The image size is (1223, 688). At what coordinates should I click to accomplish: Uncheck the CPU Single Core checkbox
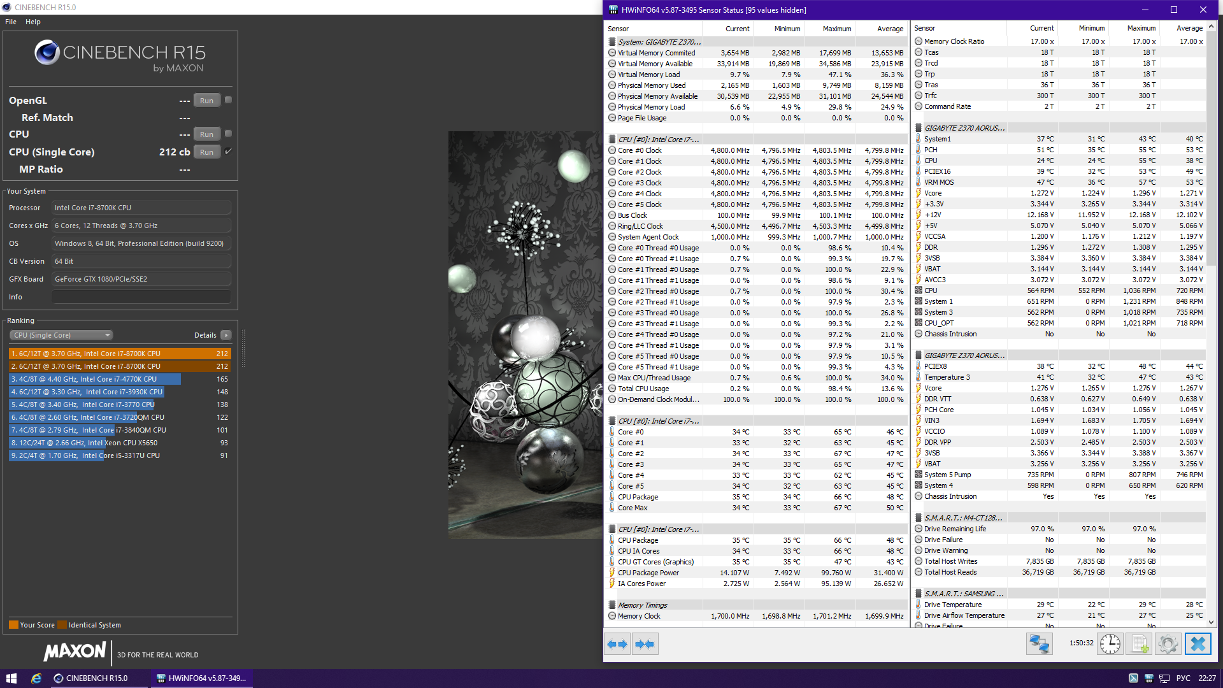[228, 152]
